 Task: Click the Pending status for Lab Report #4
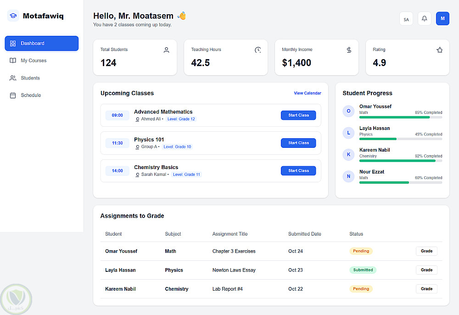pyautogui.click(x=361, y=289)
